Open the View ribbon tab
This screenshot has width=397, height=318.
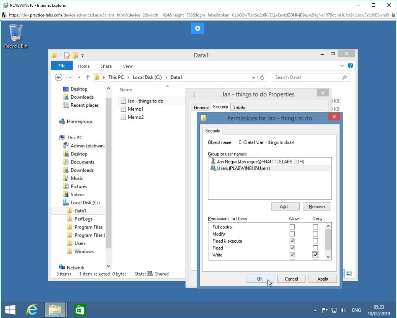(128, 66)
